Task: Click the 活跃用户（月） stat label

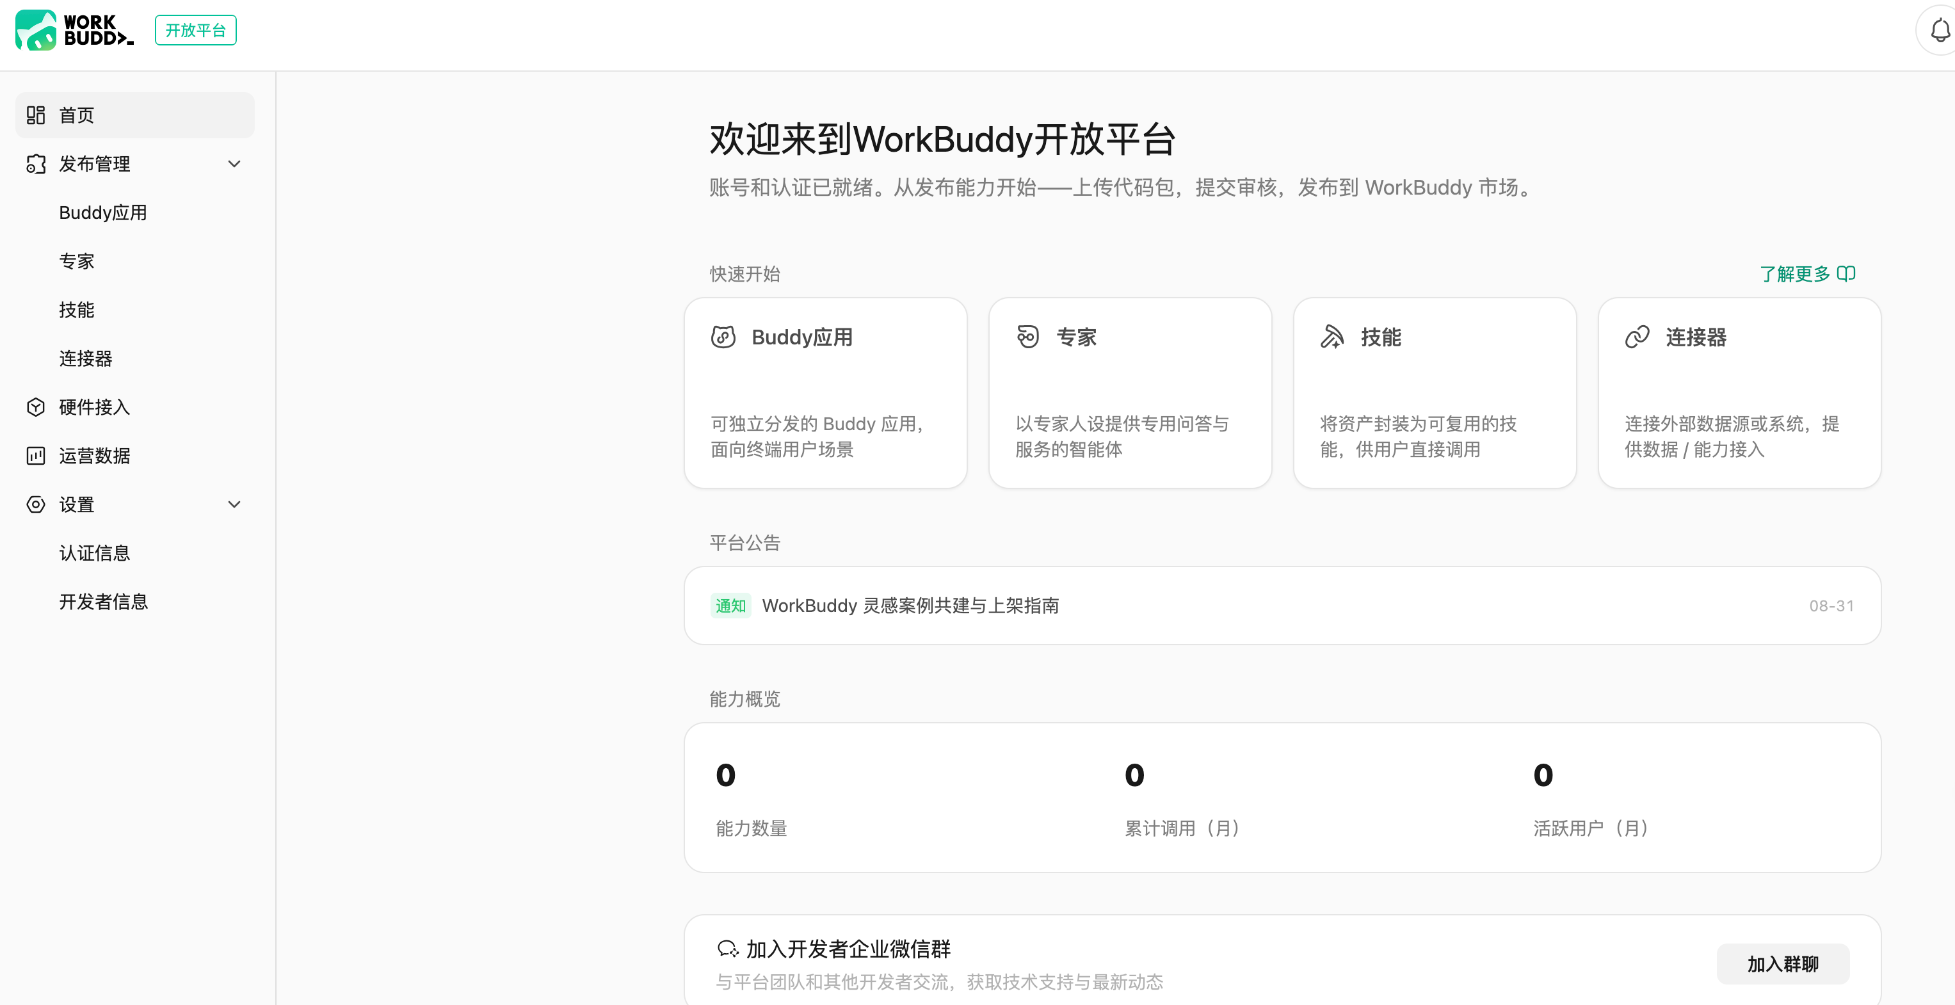Action: [x=1591, y=828]
